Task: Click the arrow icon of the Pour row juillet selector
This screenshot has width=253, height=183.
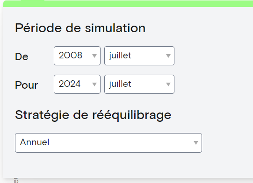Action: 168,84
